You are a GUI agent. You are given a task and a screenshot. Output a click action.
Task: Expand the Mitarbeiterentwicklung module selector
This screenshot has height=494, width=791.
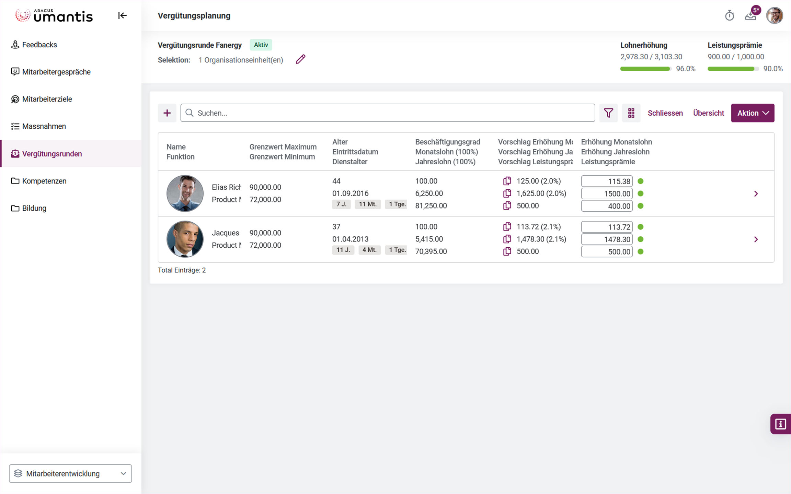(x=70, y=473)
